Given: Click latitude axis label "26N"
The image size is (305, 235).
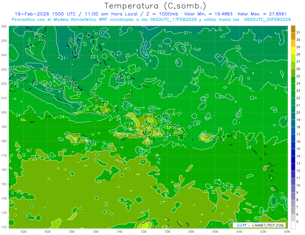Looking at the screenshot, I should [x=4, y=26].
